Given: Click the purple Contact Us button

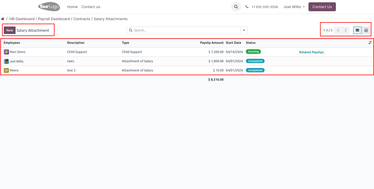Looking at the screenshot, I should click(x=322, y=7).
